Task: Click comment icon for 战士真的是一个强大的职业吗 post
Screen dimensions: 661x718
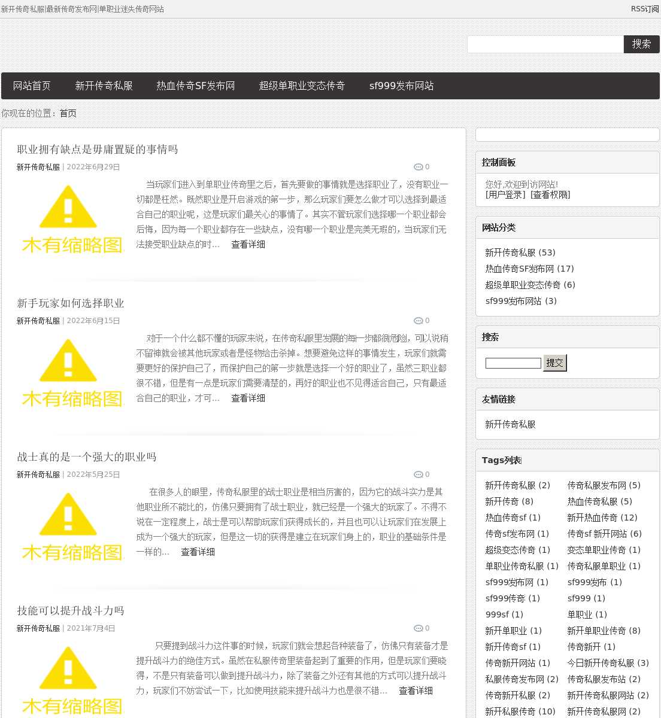Action: 418,474
